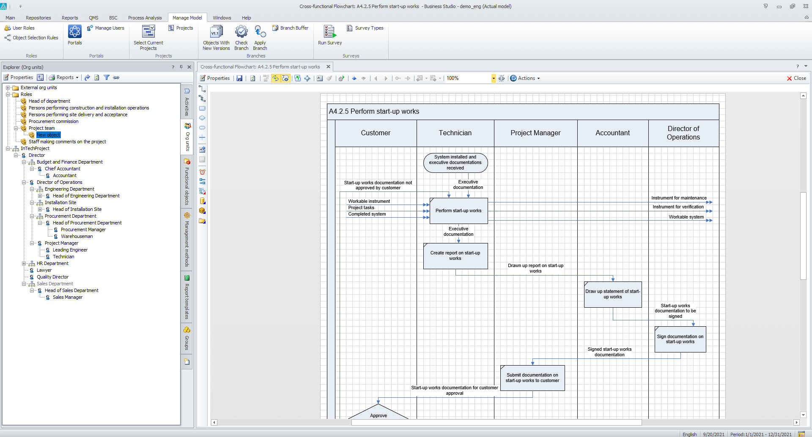Click the Run Survey icon
The height and width of the screenshot is (437, 812).
pyautogui.click(x=329, y=32)
